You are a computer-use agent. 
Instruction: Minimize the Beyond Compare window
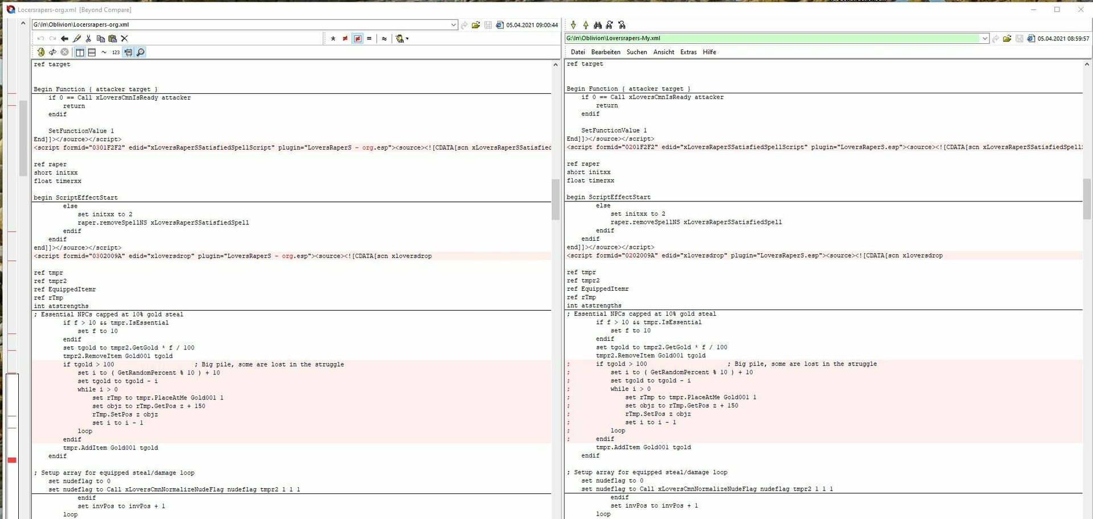point(1033,9)
